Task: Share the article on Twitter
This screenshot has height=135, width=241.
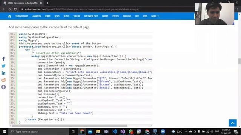Action: (x=3, y=66)
